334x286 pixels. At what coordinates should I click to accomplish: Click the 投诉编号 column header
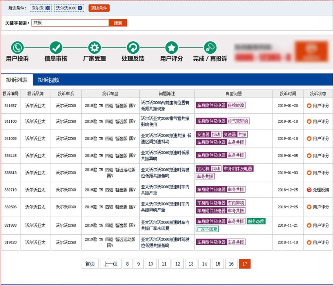[11, 93]
